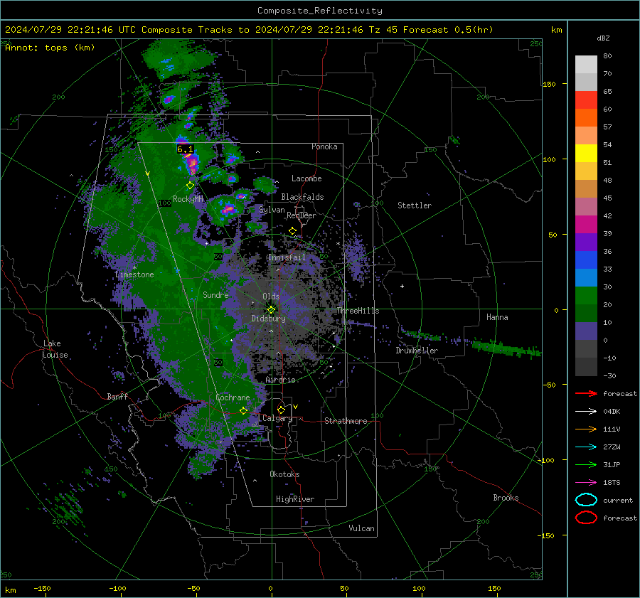The image size is (640, 598).
Task: Click the yellow radar-center diamond above Didsbury
Action: 271,309
